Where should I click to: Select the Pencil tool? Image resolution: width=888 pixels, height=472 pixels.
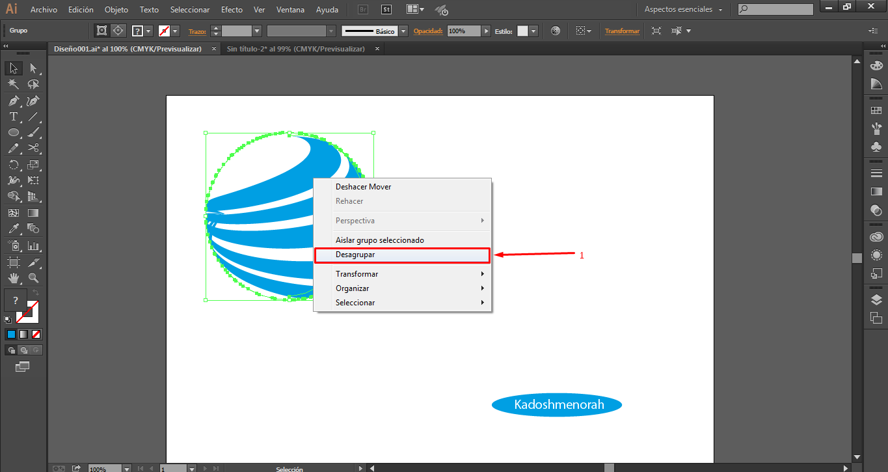(14, 148)
